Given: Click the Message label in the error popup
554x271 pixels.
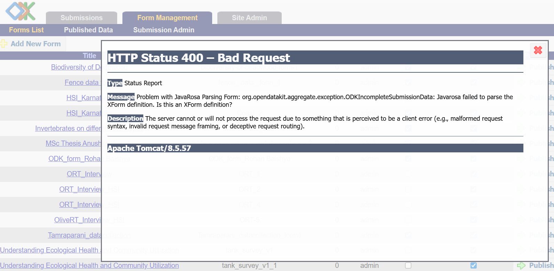Looking at the screenshot, I should [121, 97].
